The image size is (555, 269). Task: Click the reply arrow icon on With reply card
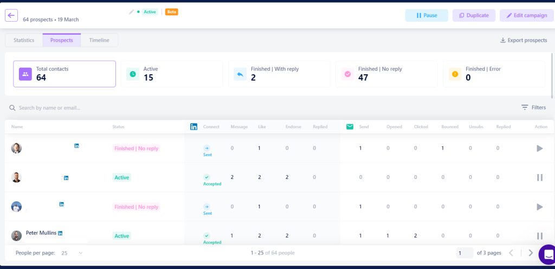pyautogui.click(x=240, y=74)
